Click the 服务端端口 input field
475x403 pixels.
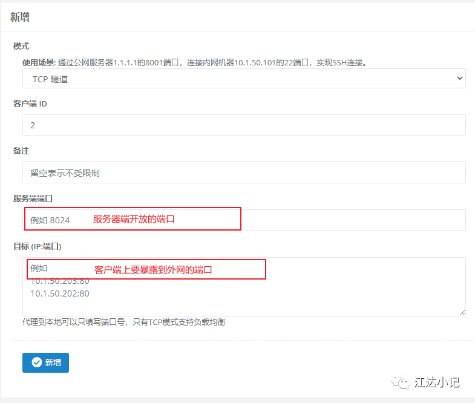[244, 220]
